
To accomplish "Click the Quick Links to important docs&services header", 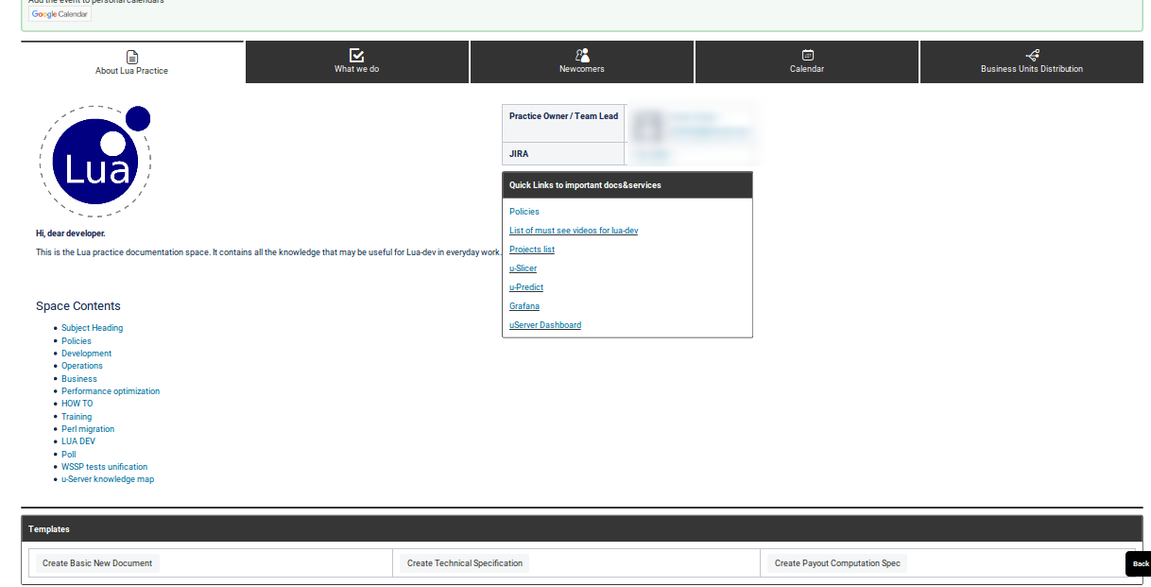I will (x=627, y=185).
